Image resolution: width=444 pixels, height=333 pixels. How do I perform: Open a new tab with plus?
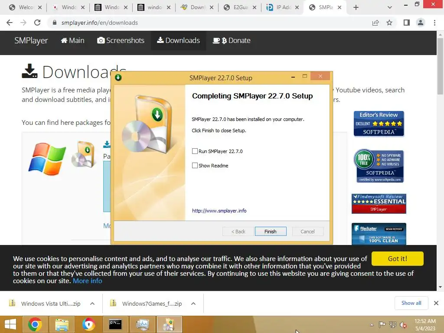coord(356,7)
